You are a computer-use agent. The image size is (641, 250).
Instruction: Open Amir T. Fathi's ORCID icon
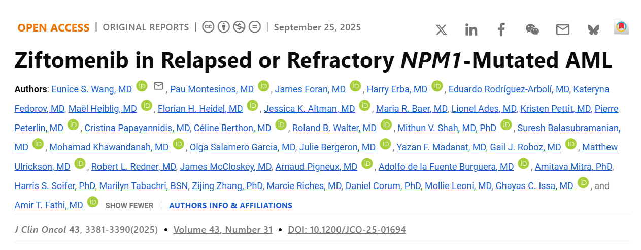[x=92, y=202]
